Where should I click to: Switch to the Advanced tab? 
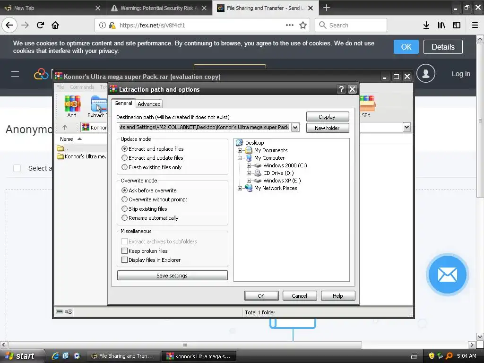[149, 104]
